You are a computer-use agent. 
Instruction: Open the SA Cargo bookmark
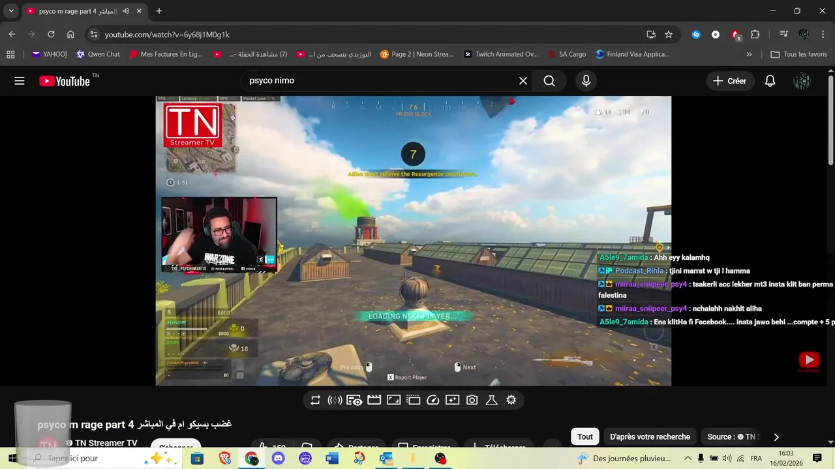point(567,54)
